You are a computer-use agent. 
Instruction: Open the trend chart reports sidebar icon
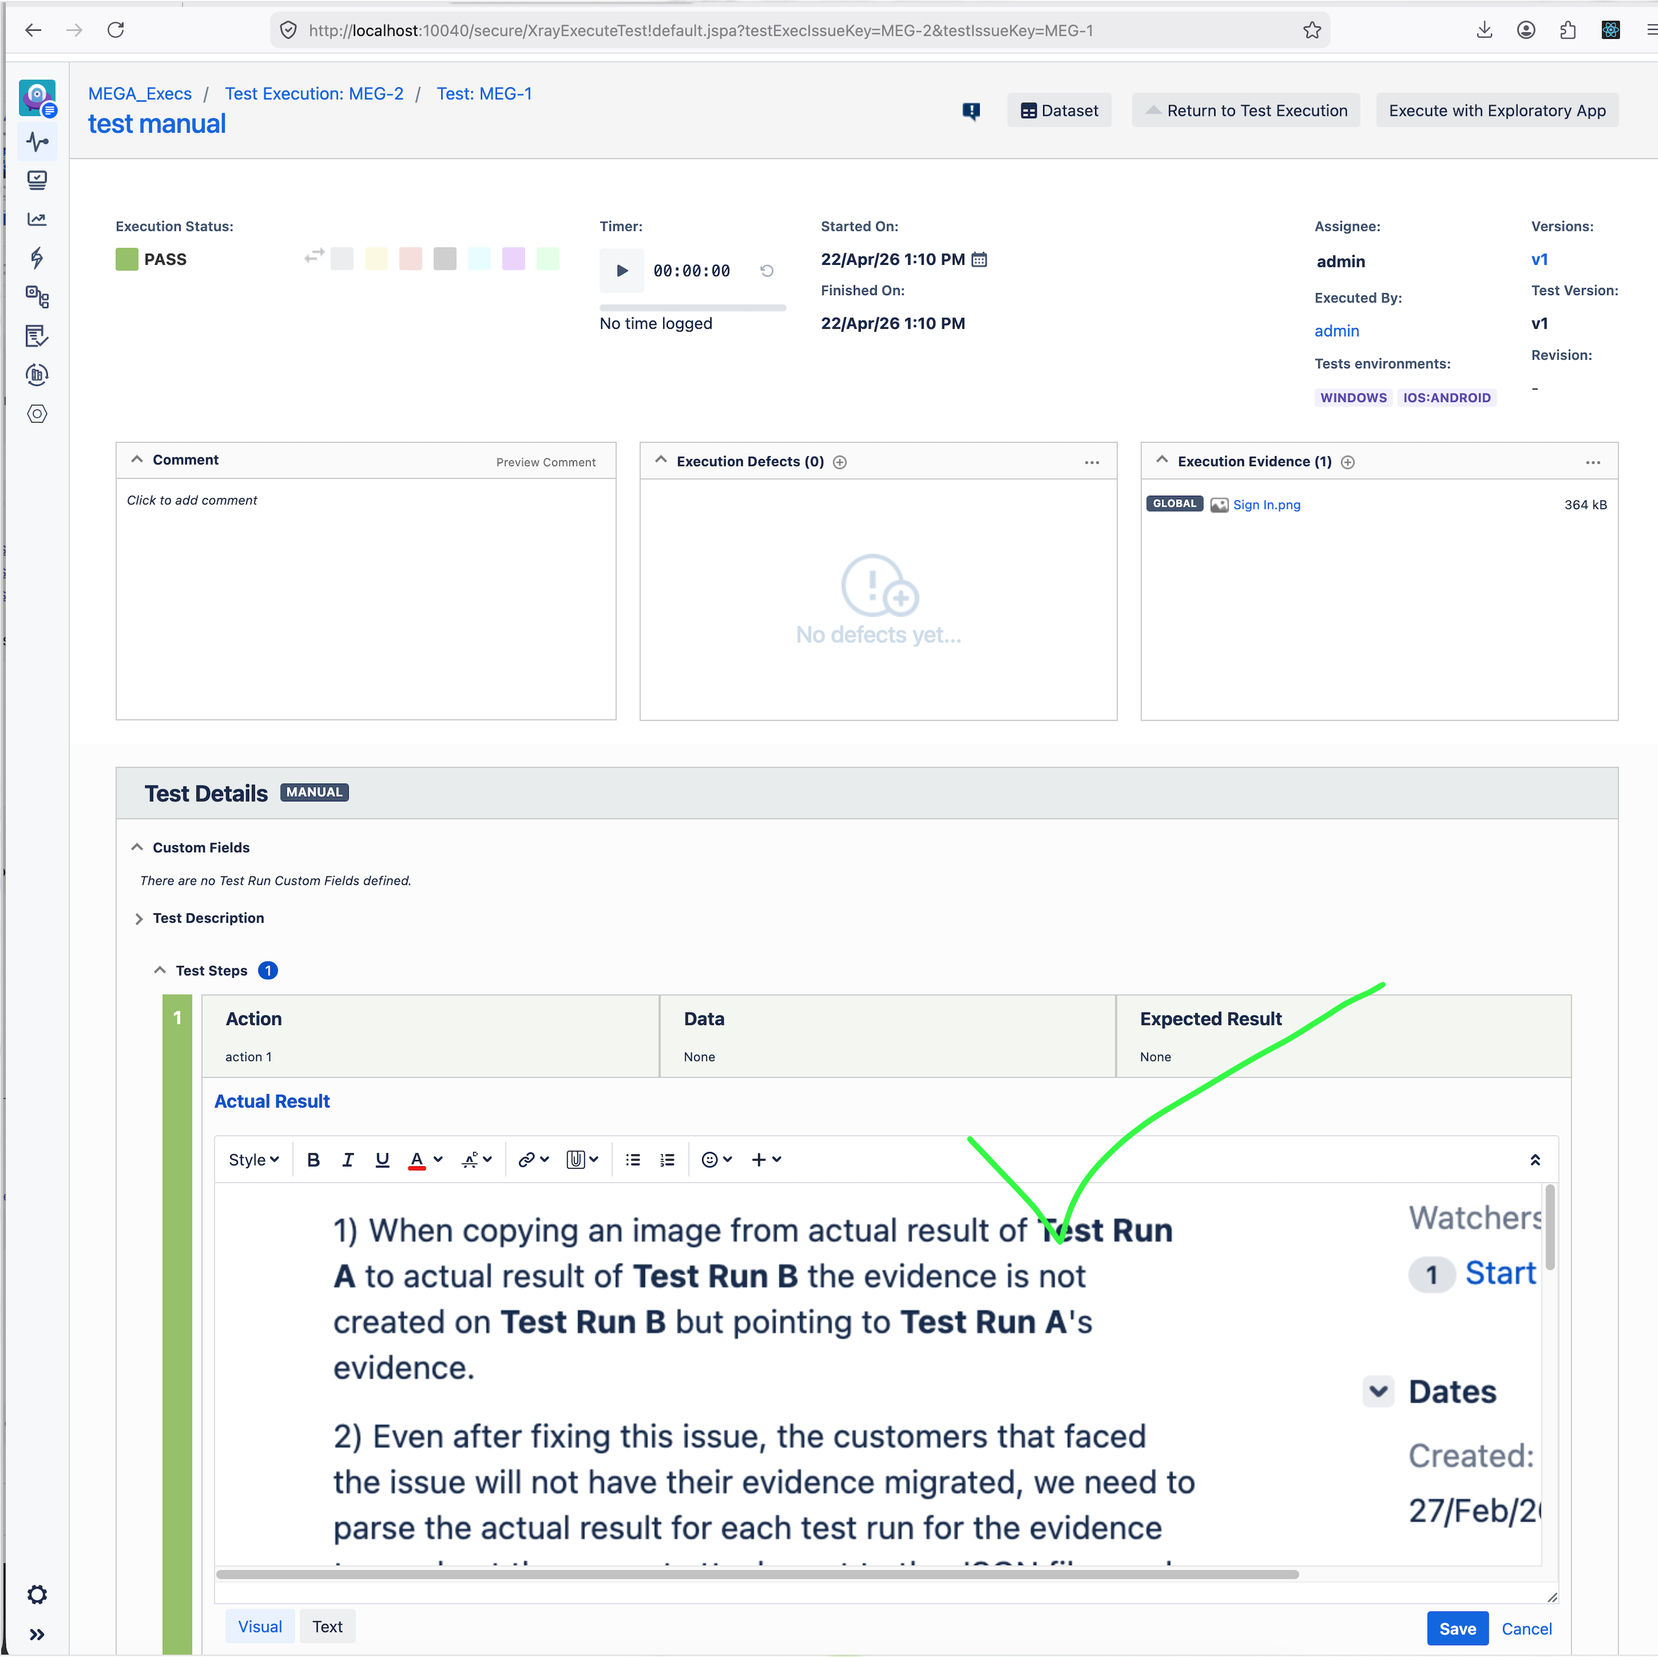point(37,220)
